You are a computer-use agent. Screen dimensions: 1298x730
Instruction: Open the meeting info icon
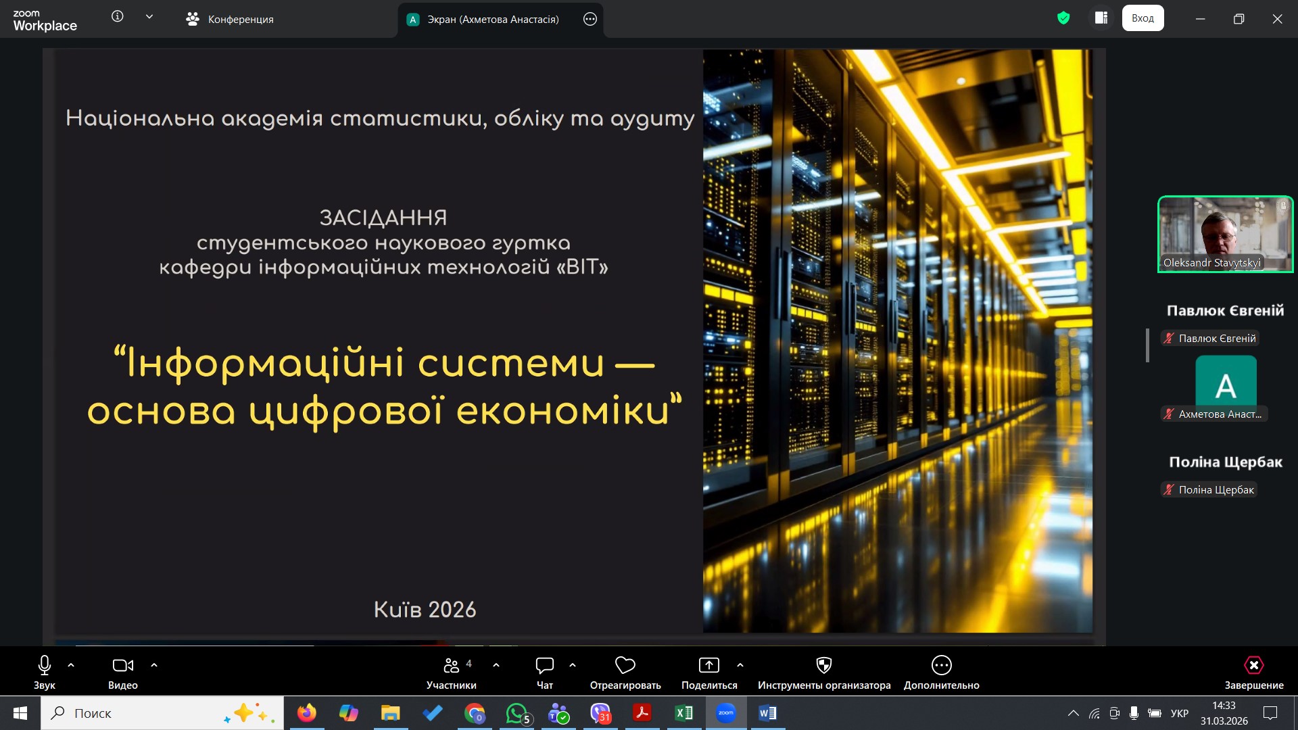pyautogui.click(x=118, y=17)
